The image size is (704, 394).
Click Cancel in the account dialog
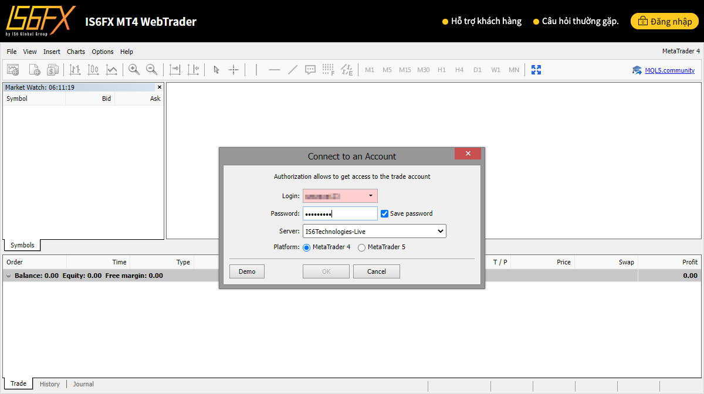click(377, 271)
